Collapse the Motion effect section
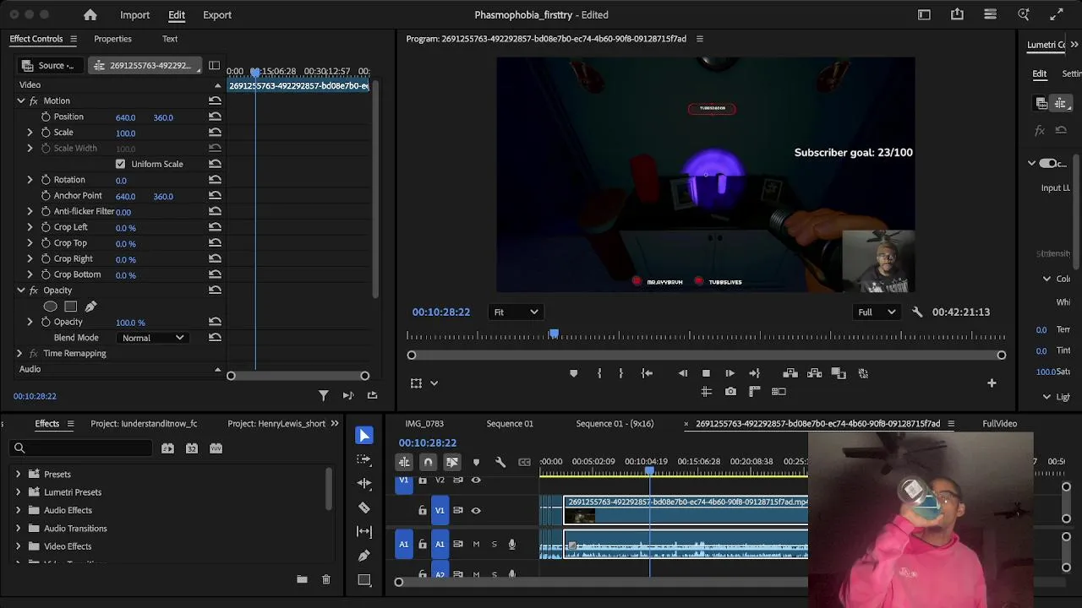The image size is (1082, 608). pos(21,100)
